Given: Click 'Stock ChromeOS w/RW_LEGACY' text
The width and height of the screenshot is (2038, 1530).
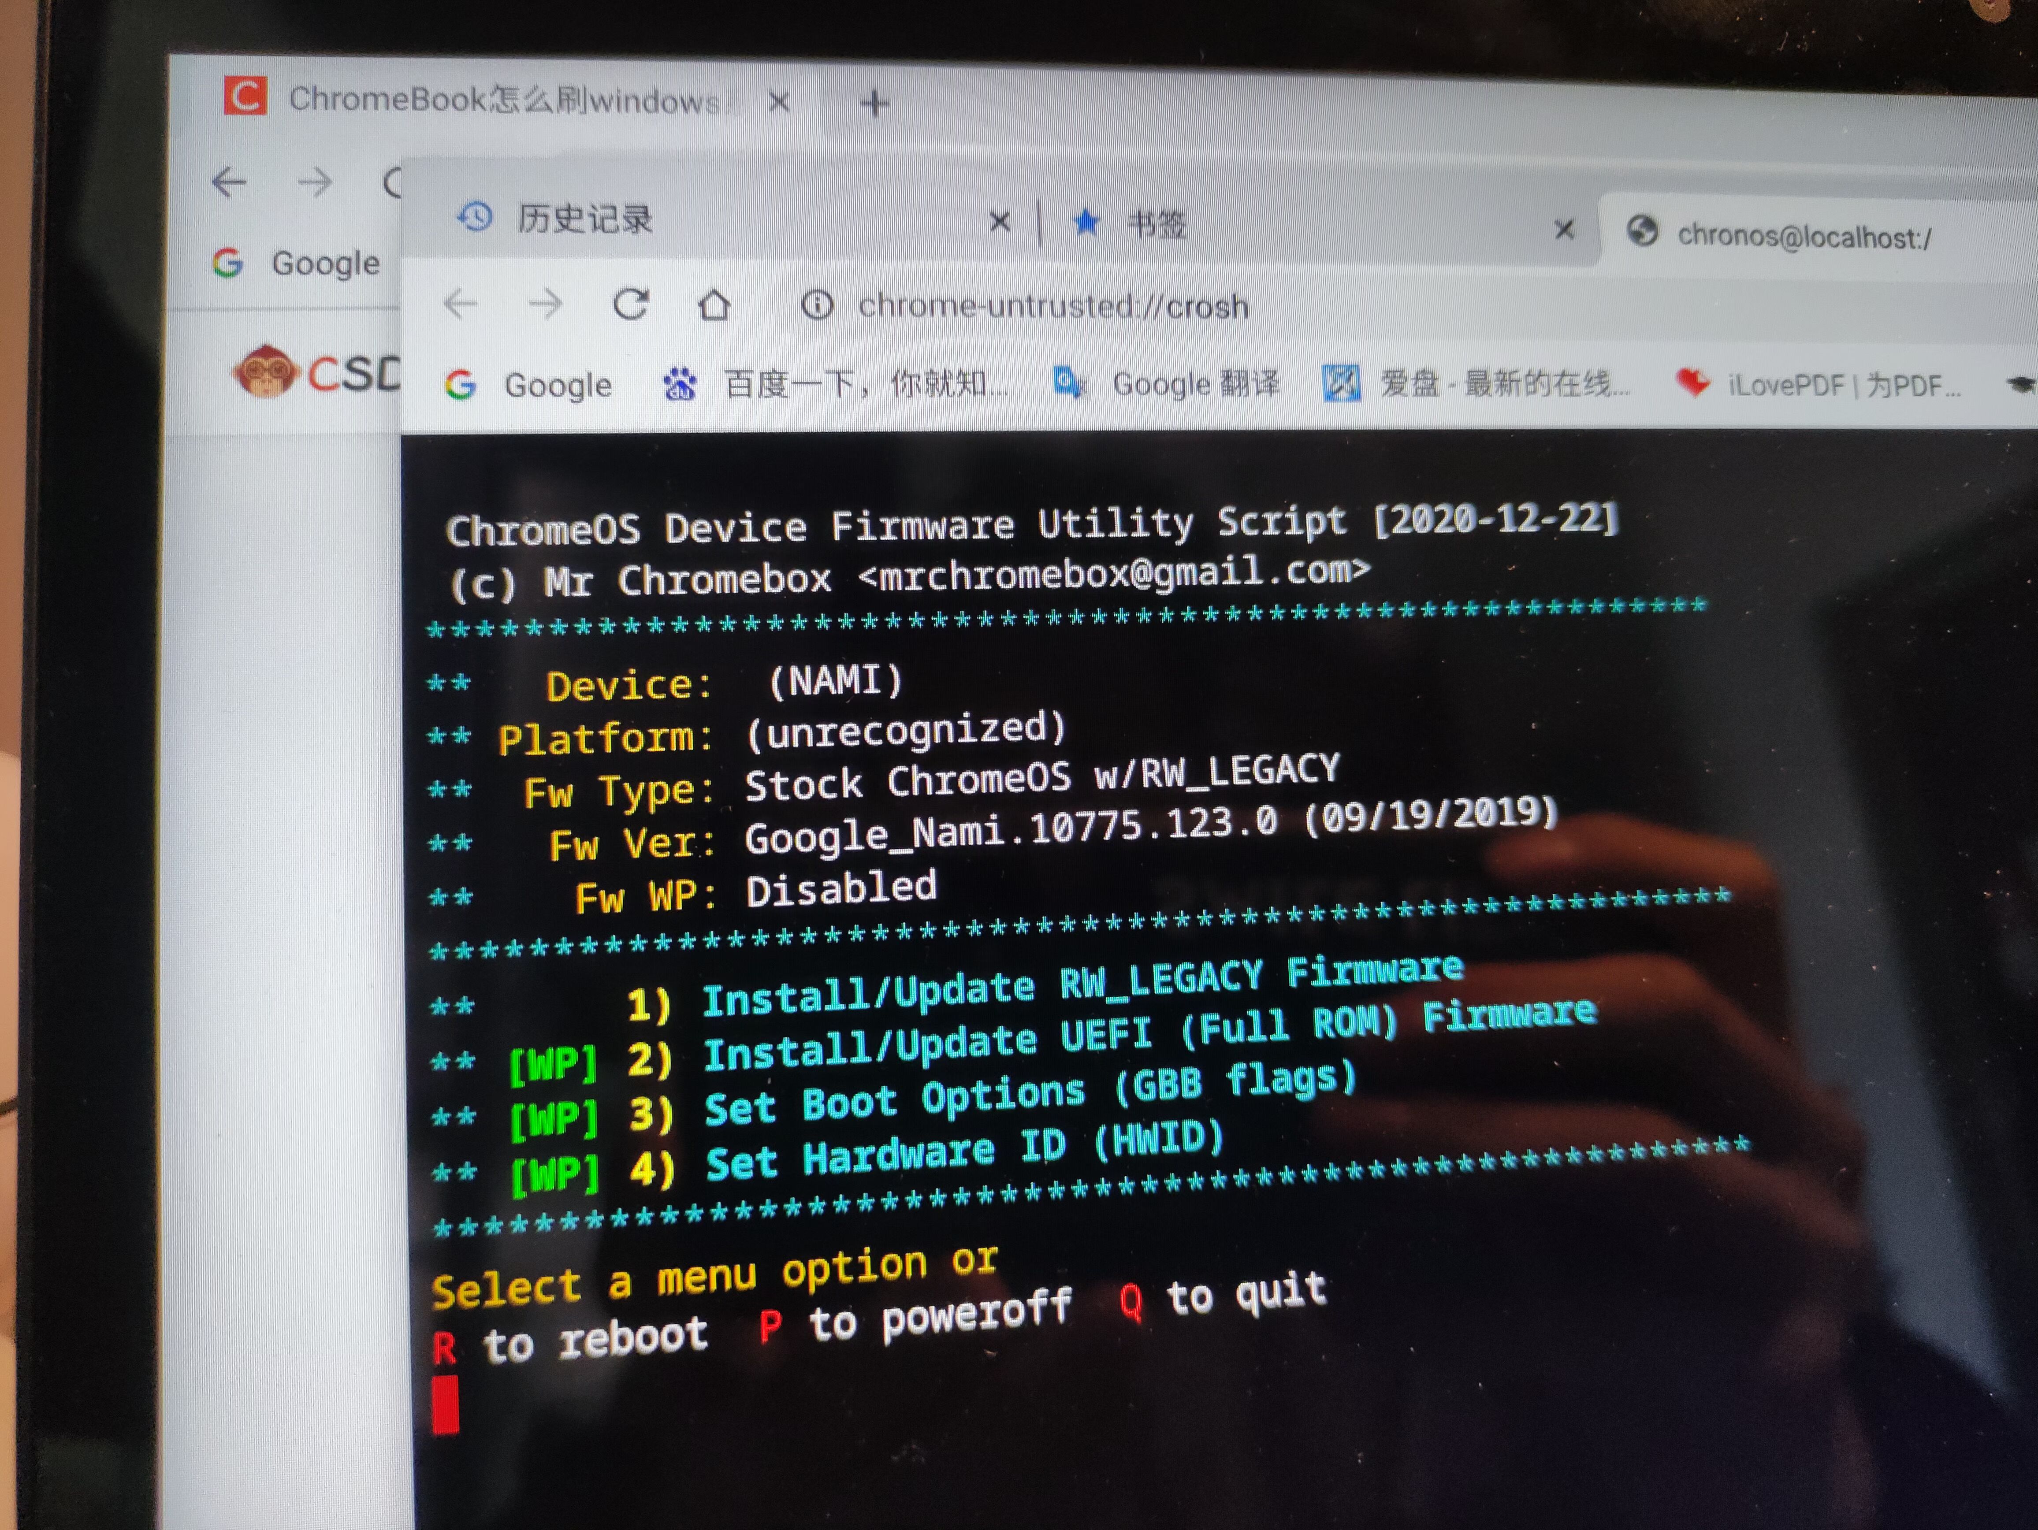Looking at the screenshot, I should [x=1042, y=778].
